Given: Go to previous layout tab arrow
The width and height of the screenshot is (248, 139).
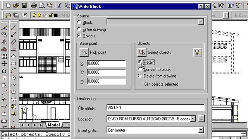Looking at the screenshot, I should (28, 125).
